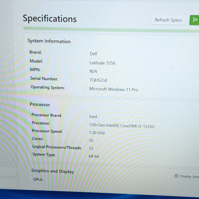Click the Intel processor brand value

(x=93, y=117)
